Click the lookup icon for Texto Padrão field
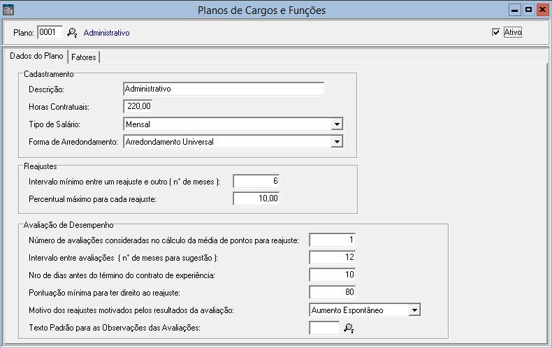 [x=349, y=328]
